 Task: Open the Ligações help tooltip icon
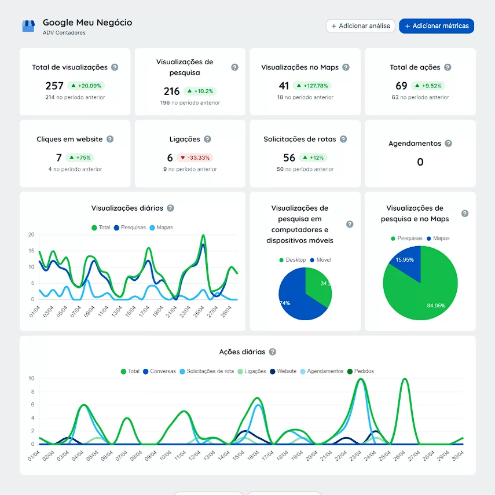tap(207, 139)
